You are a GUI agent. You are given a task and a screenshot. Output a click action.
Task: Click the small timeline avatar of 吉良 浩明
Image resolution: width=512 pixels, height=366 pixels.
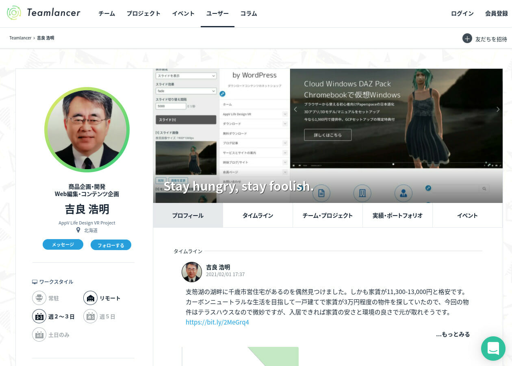click(192, 272)
